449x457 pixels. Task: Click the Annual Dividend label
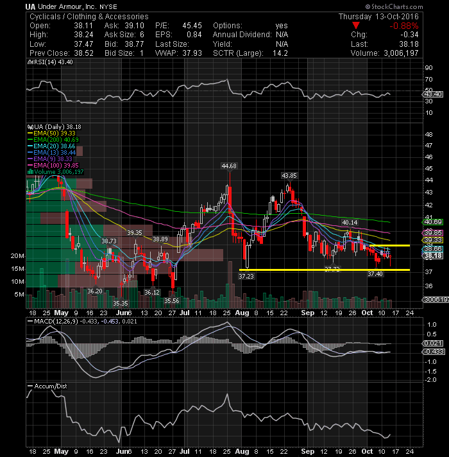pyautogui.click(x=242, y=35)
